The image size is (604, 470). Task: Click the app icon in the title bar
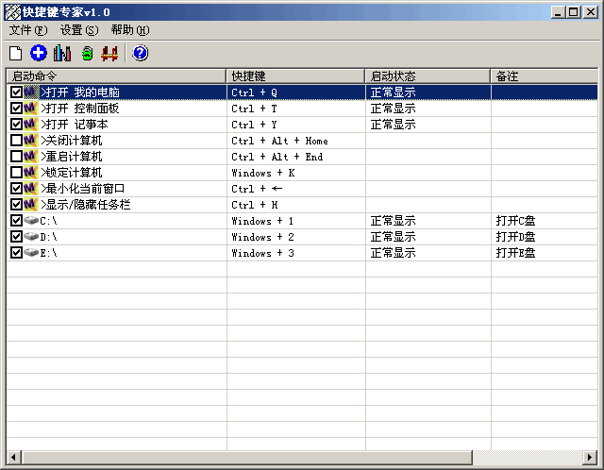12,12
